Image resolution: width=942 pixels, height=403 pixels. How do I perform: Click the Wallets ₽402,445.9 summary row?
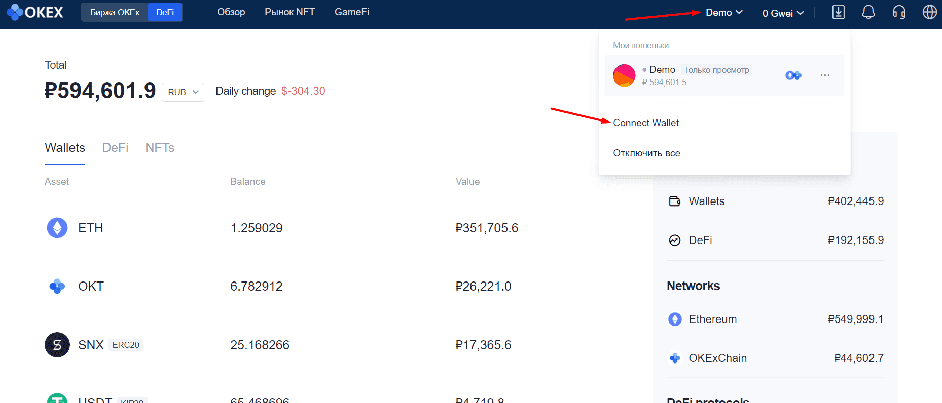[x=776, y=201]
